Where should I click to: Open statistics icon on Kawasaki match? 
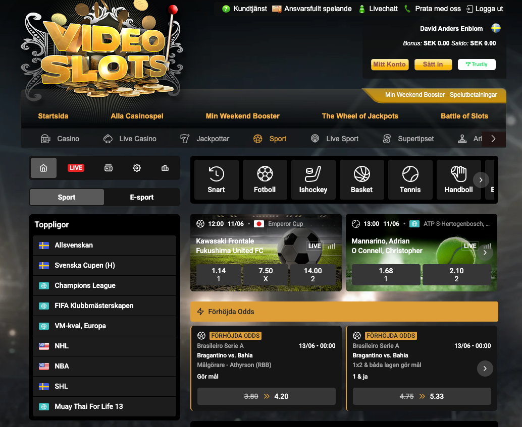332,246
